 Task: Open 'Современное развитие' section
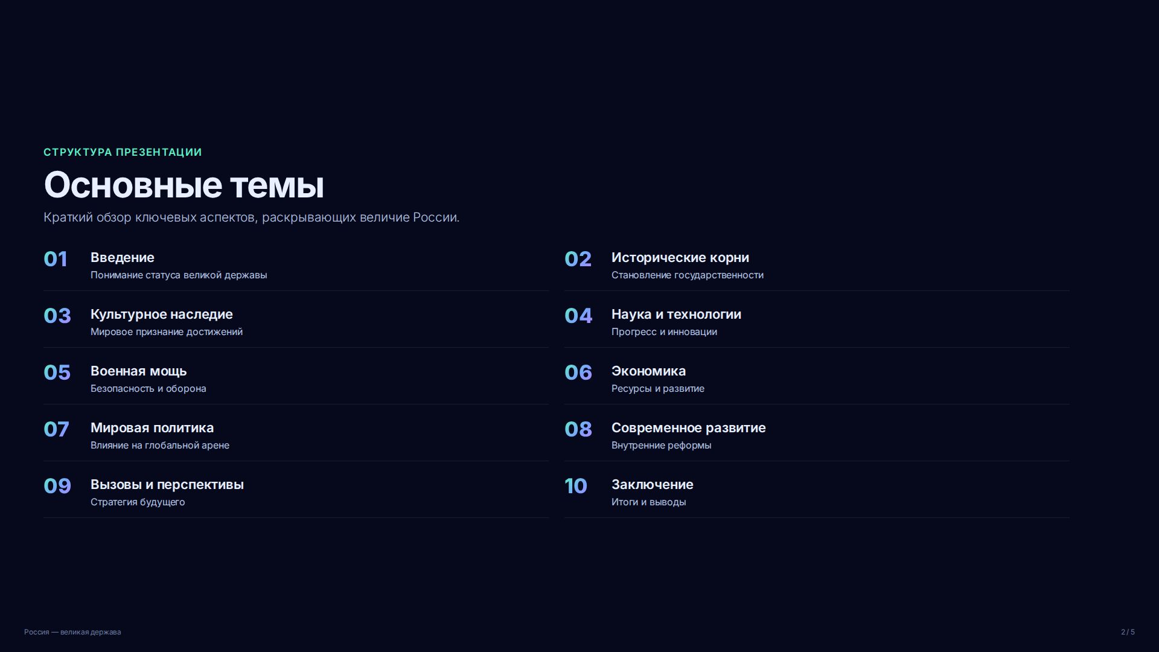pos(688,428)
